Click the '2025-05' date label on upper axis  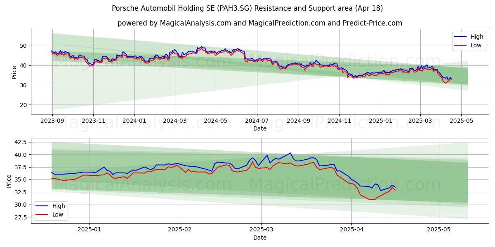click(461, 121)
